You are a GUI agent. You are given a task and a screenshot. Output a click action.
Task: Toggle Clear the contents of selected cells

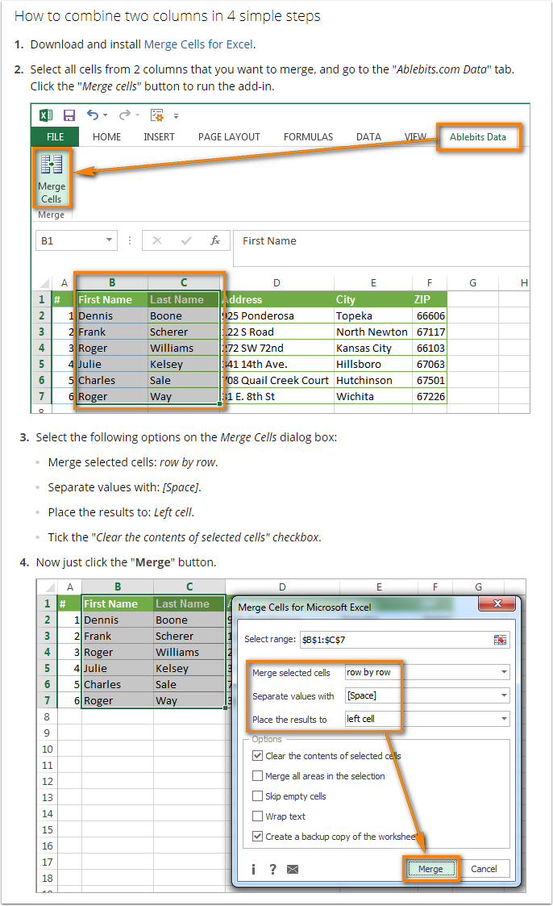click(257, 756)
